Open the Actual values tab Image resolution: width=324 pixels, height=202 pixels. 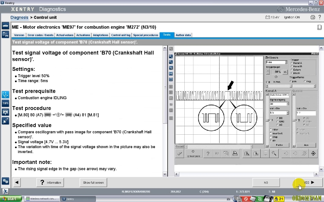click(x=65, y=35)
